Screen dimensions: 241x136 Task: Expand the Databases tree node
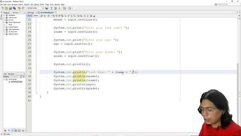click(4, 15)
